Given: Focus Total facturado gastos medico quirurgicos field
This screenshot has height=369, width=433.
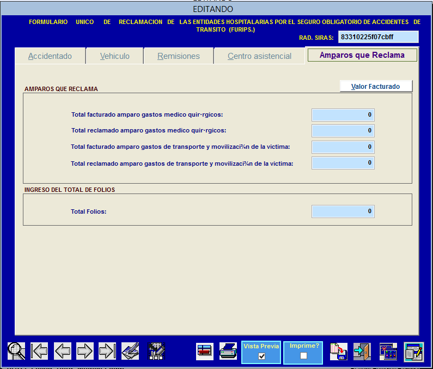Looking at the screenshot, I should point(343,115).
